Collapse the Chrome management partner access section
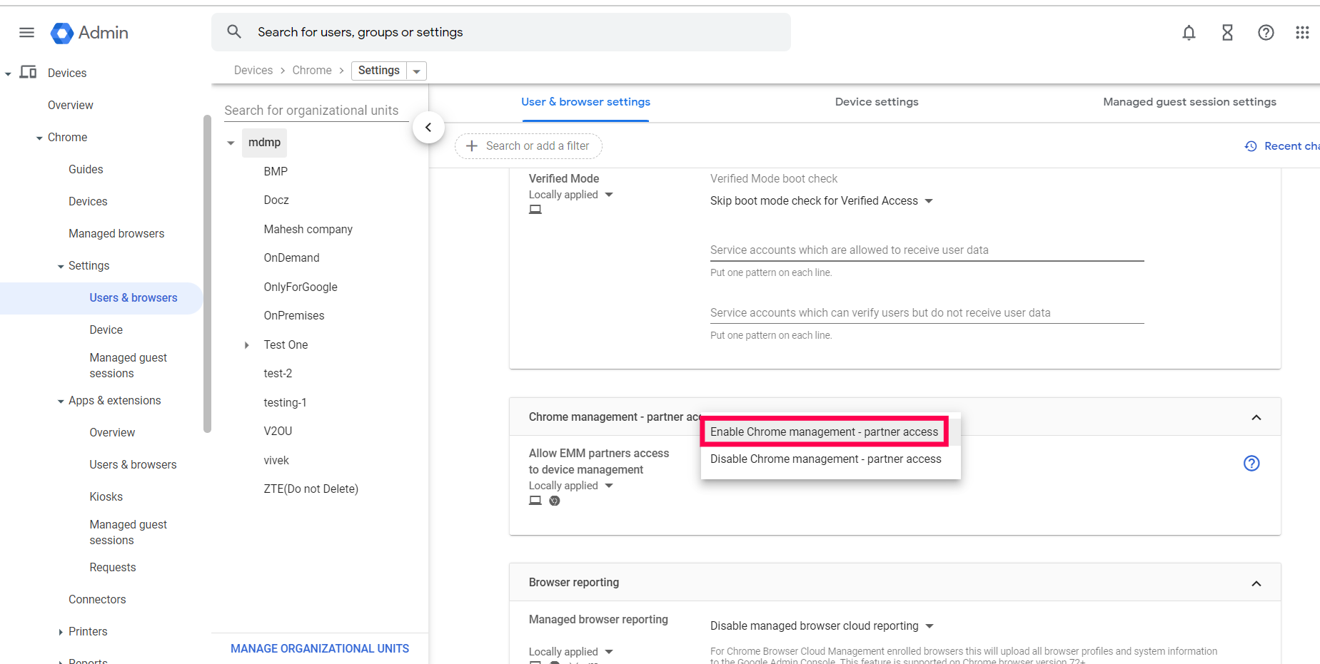 (1256, 417)
